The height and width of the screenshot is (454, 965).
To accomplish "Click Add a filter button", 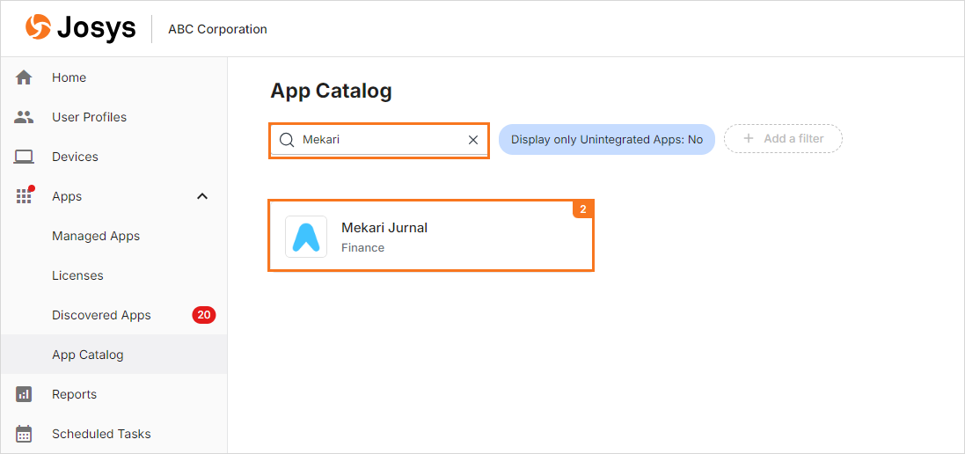I will (x=783, y=139).
